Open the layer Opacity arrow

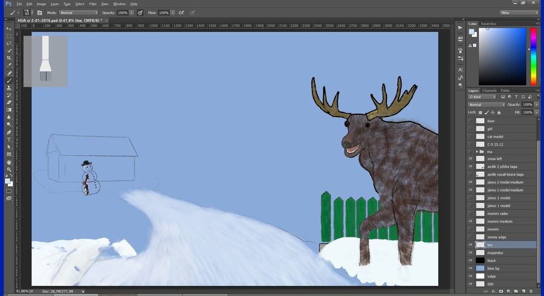click(536, 105)
